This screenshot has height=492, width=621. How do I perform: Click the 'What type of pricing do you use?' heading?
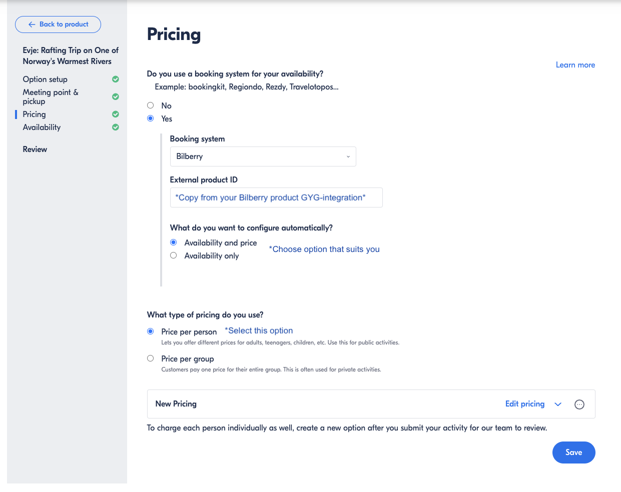point(205,314)
